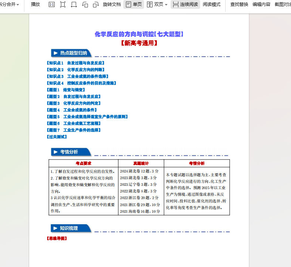Click the text 2022湖北卷8题,3分

(x=138, y=191)
